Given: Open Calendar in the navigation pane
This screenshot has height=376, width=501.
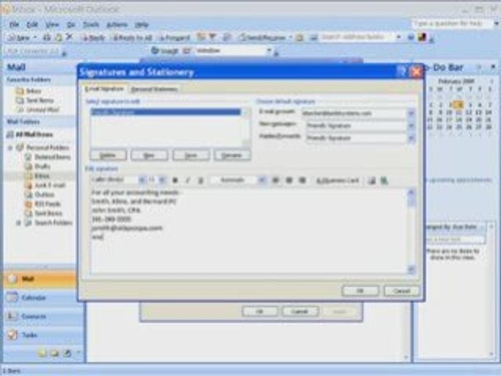Looking at the screenshot, I should pyautogui.click(x=40, y=298).
